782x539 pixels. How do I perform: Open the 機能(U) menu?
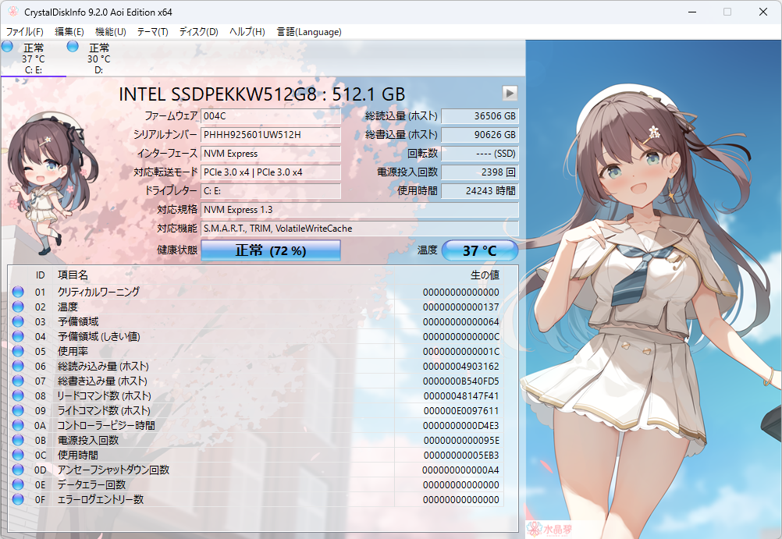pyautogui.click(x=109, y=32)
